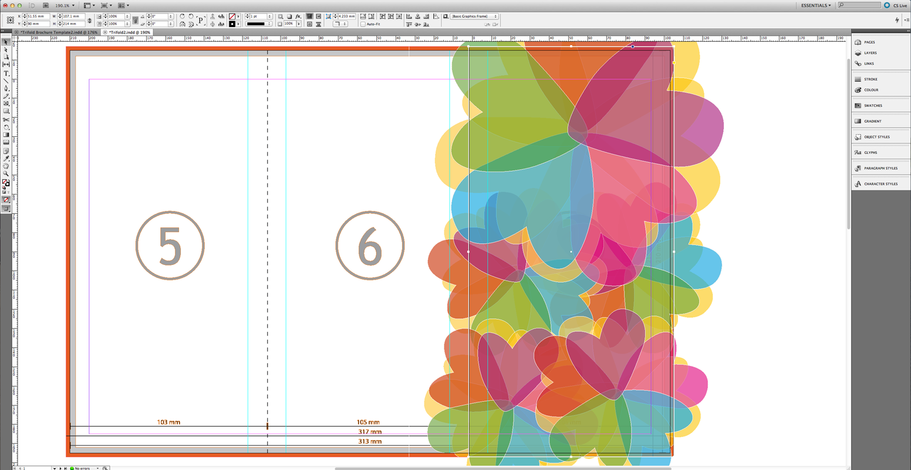Select the Pencil tool

pos(6,96)
